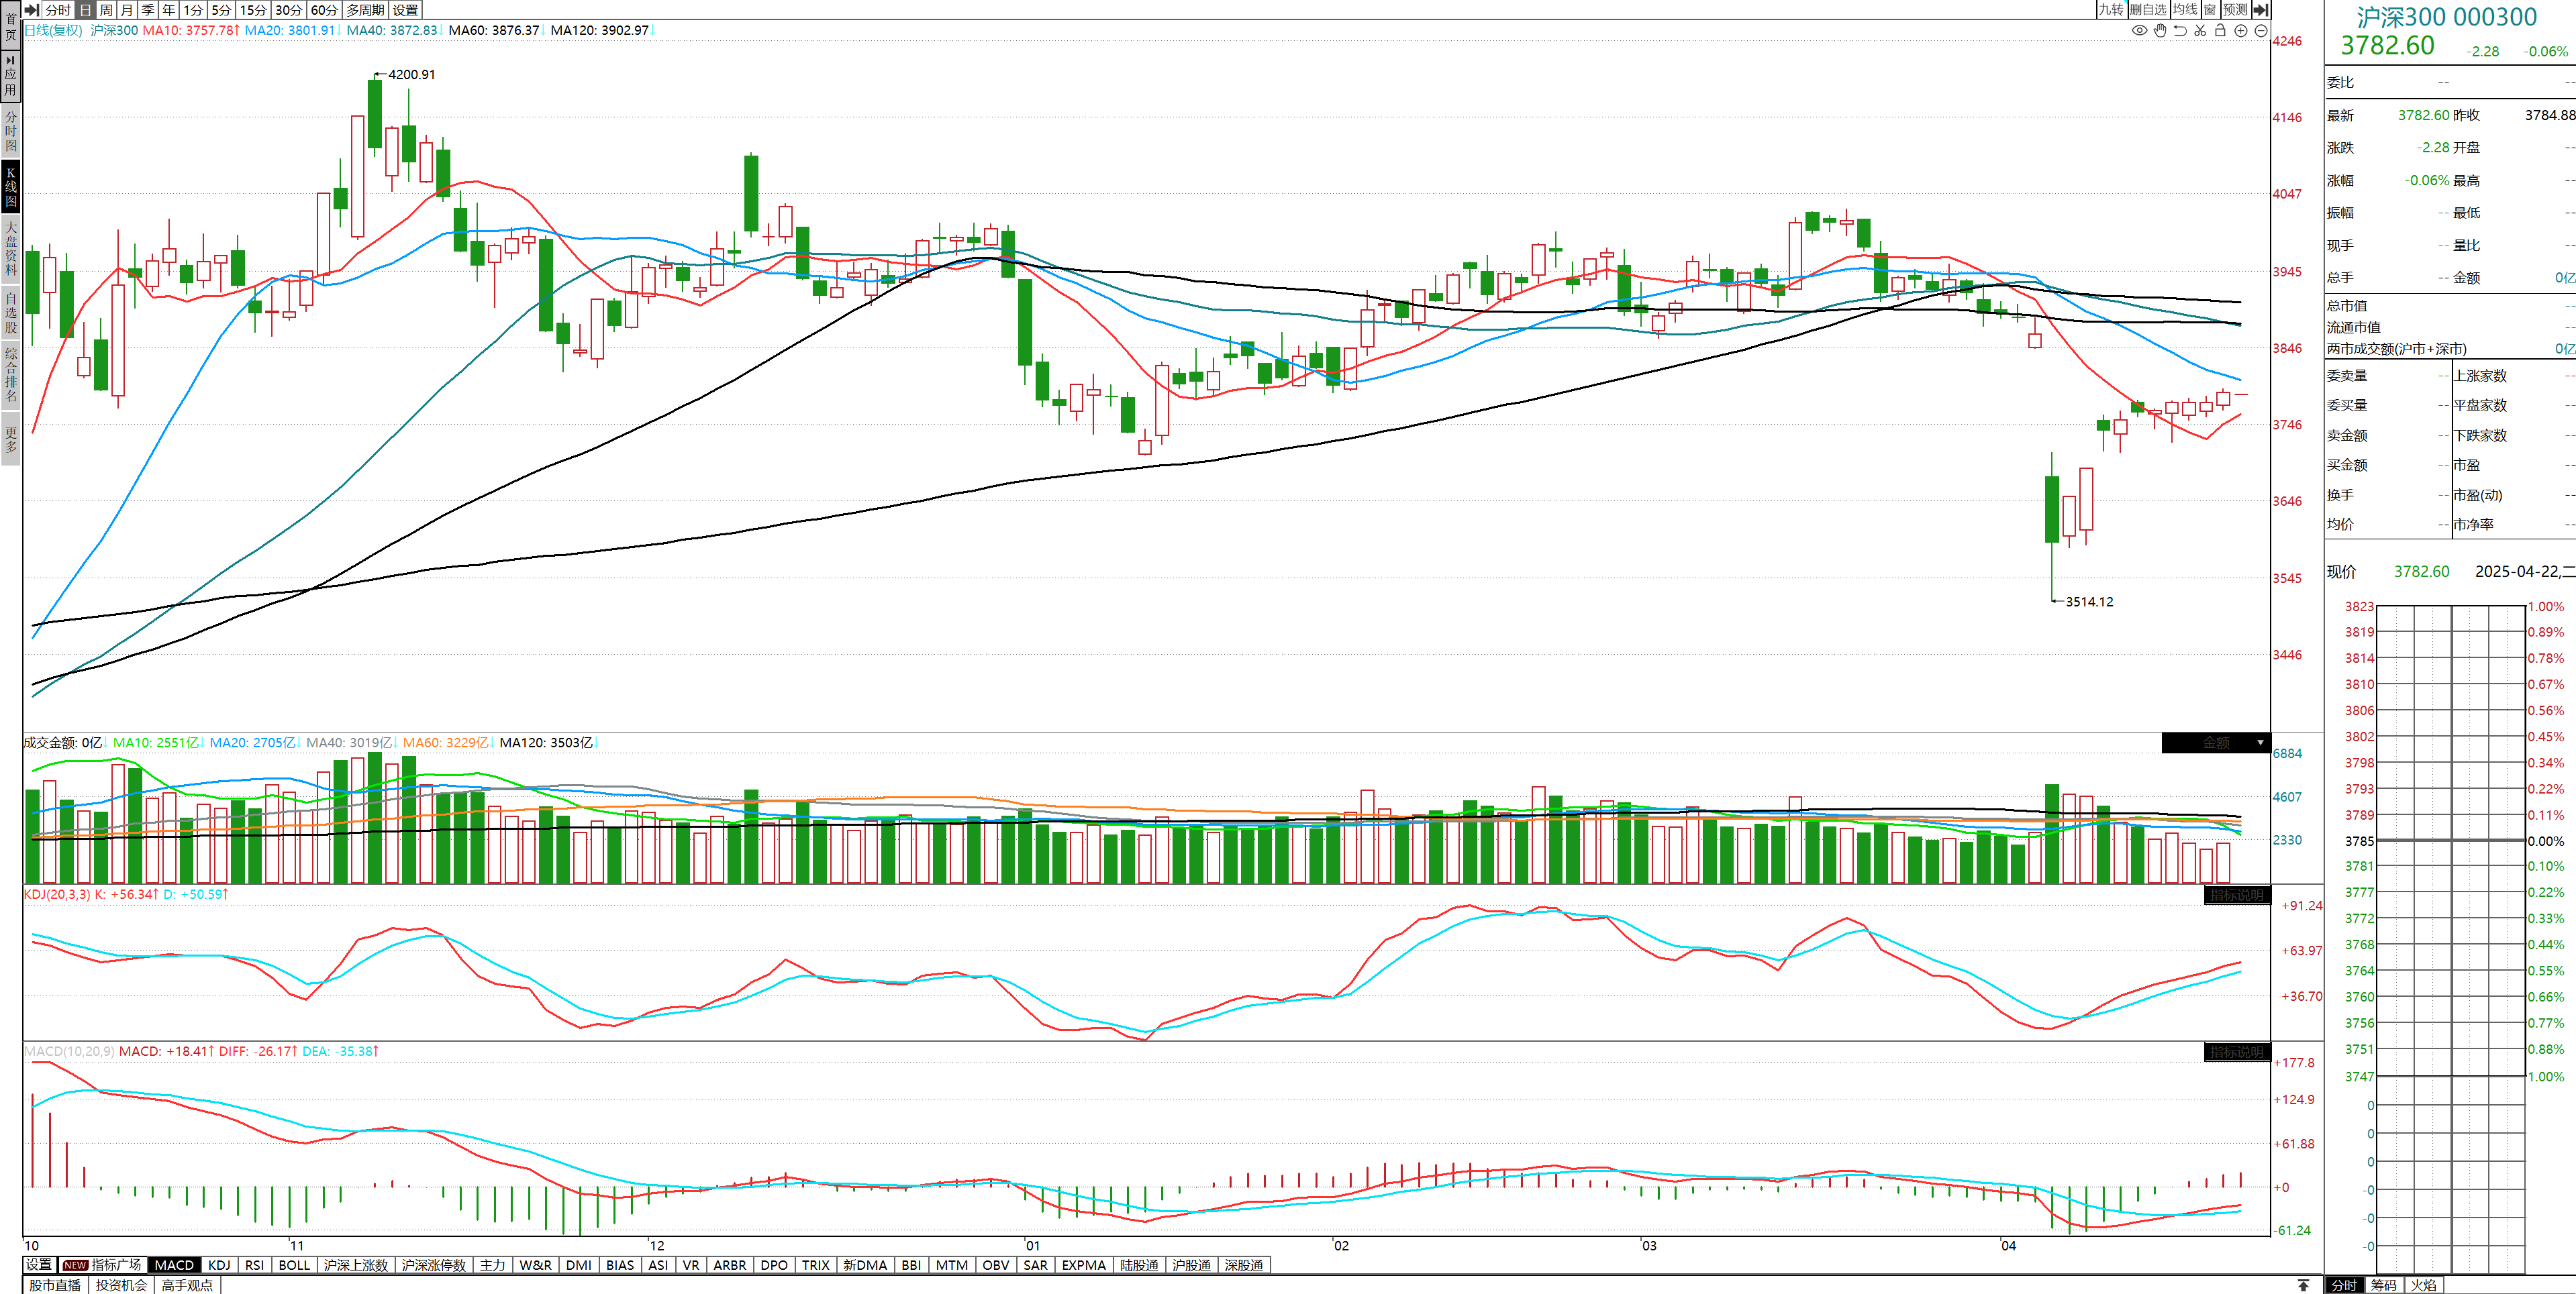The image size is (2576, 1294).
Task: Open 分时图 in left sidebar
Action: pos(10,131)
